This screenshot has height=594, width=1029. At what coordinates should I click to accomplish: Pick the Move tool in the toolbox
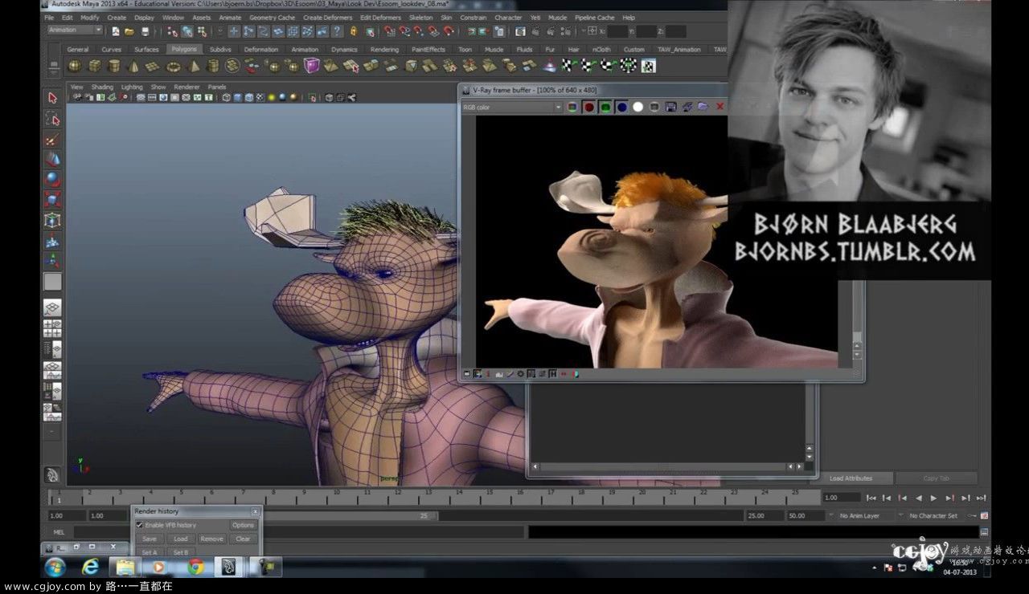pos(52,159)
